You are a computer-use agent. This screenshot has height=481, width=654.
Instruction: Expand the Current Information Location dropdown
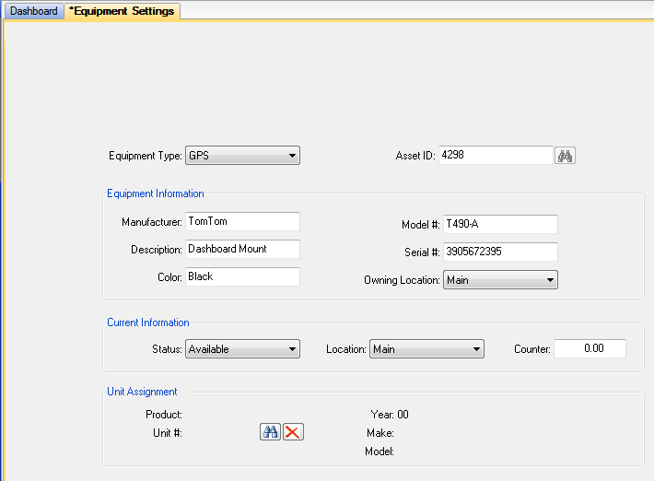click(426, 349)
